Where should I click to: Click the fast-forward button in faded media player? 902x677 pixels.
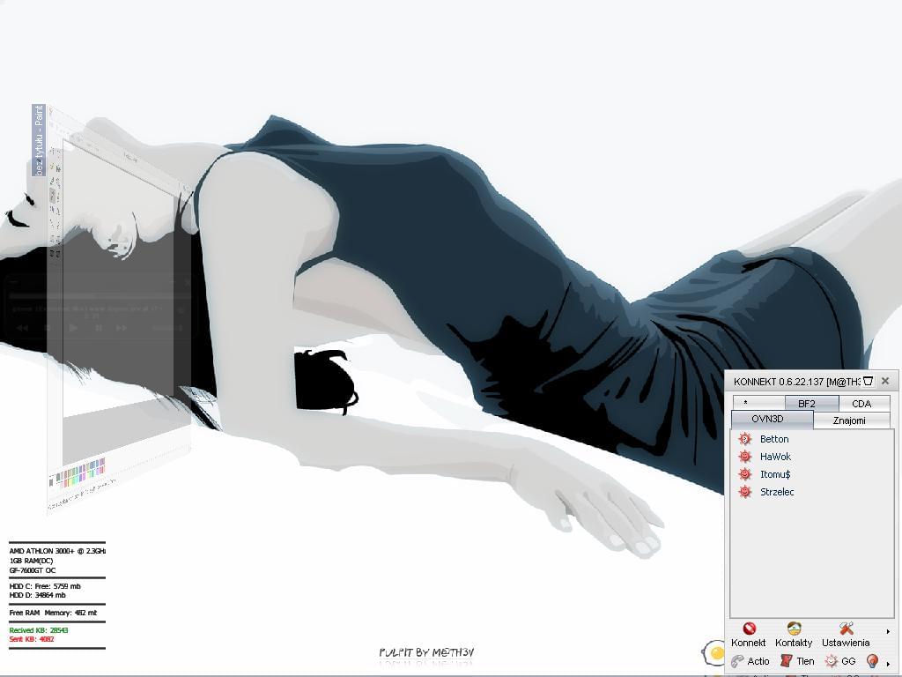(x=122, y=328)
